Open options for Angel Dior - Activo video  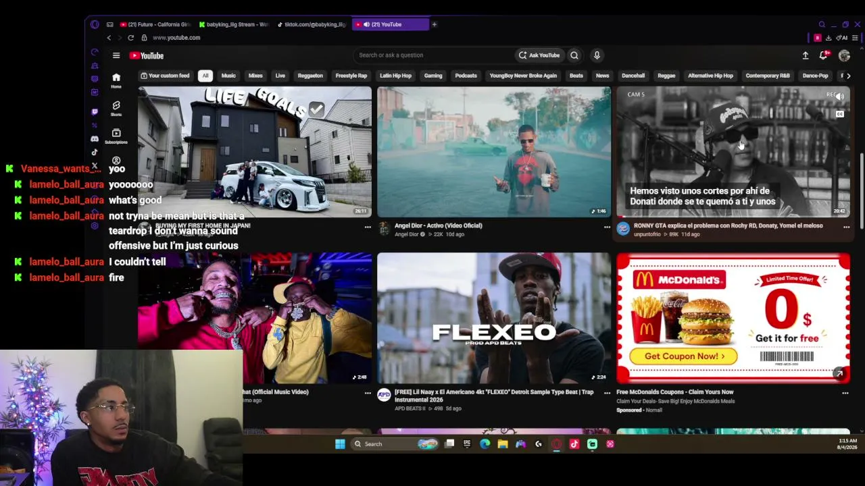(607, 227)
